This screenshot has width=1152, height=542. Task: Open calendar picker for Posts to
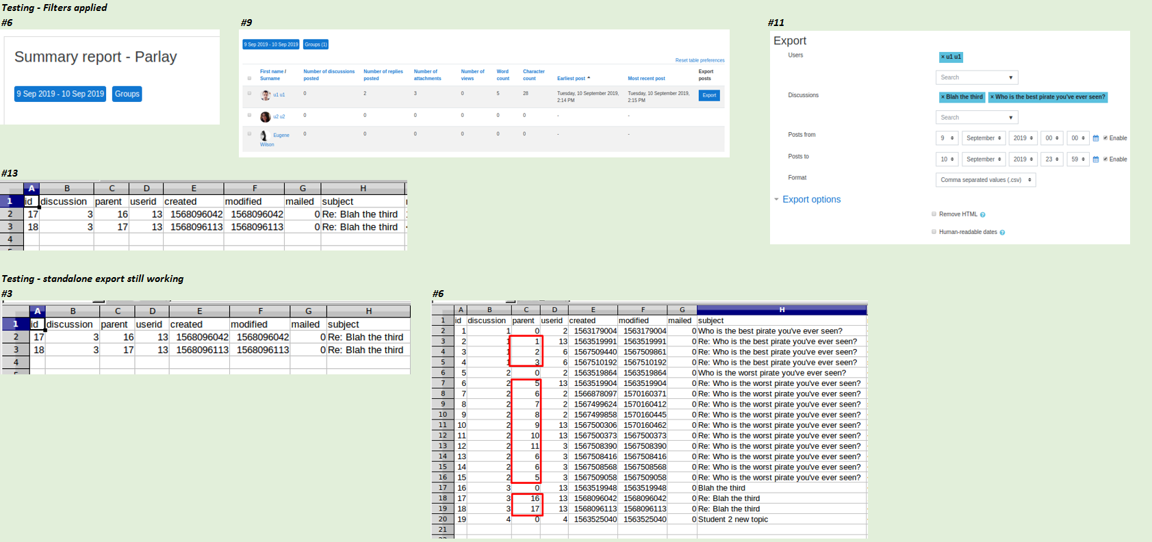(x=1095, y=159)
